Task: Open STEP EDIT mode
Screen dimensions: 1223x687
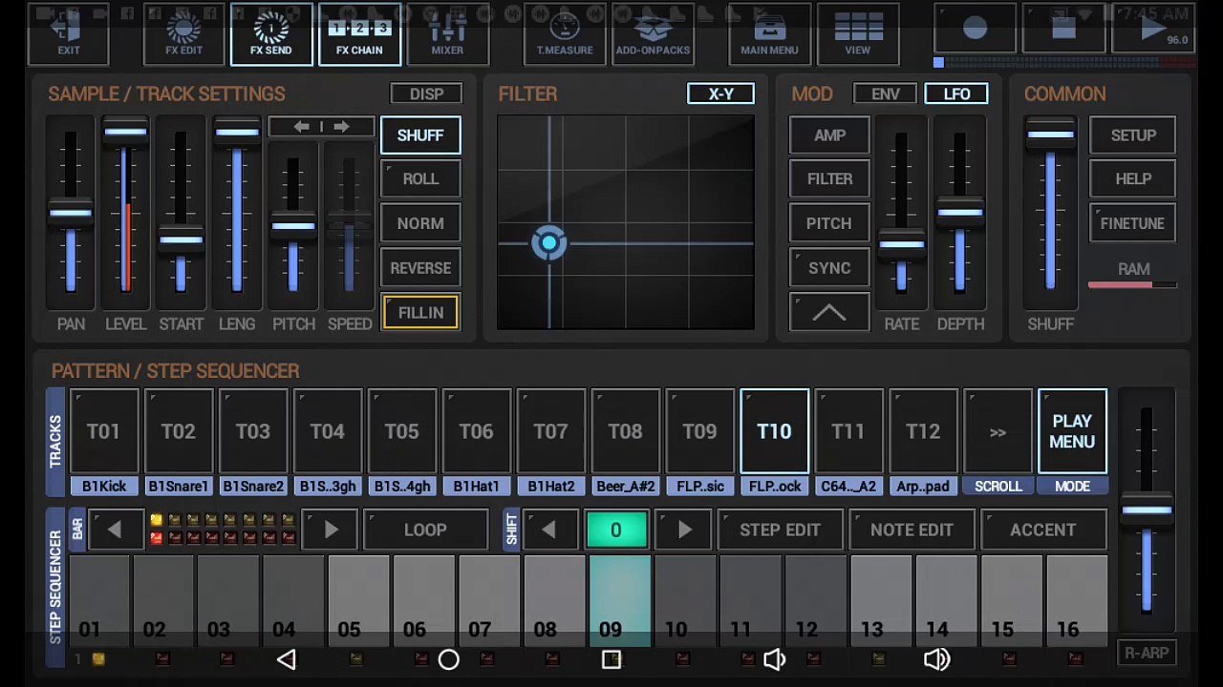Action: (x=780, y=530)
